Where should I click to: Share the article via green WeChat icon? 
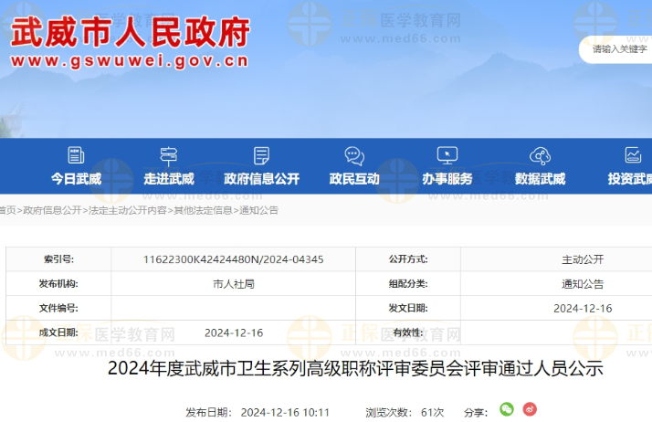point(507,409)
